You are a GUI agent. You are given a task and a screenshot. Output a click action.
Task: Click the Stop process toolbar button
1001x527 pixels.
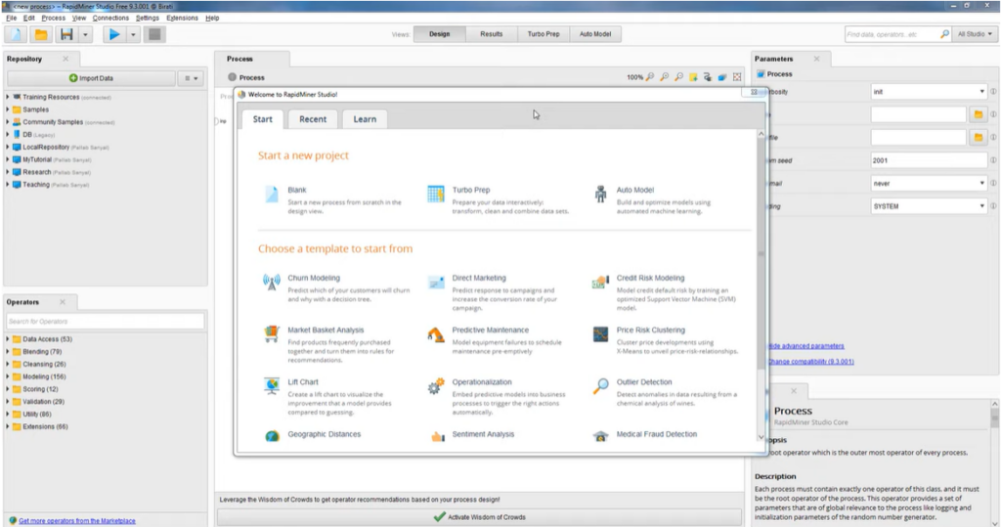[154, 34]
